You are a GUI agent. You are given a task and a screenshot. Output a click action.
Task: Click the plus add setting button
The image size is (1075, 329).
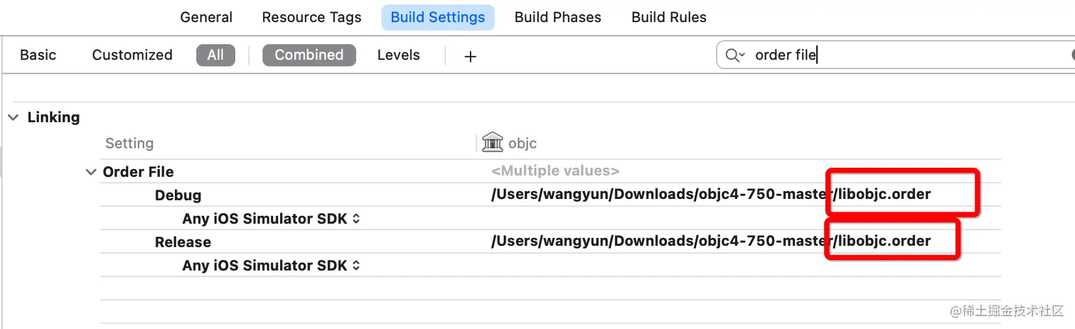click(470, 56)
